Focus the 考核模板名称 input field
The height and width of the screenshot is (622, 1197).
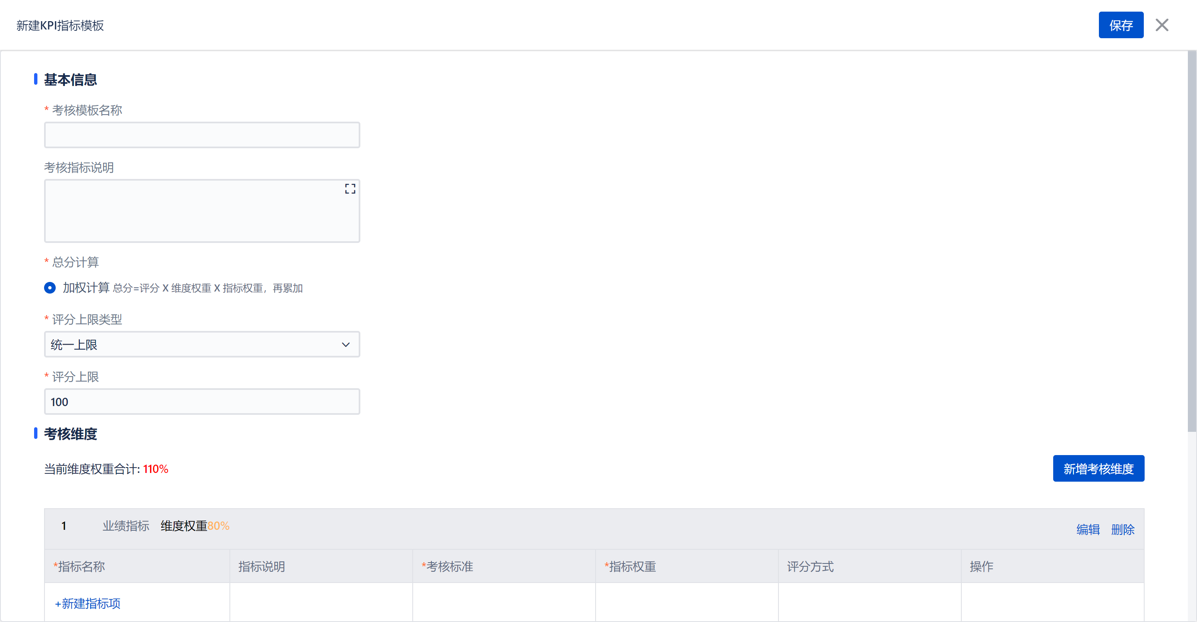pyautogui.click(x=202, y=135)
